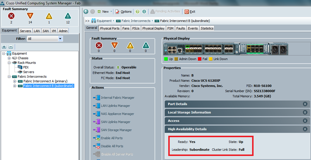Click the yellow Link Down legend color box
Viewport: 311px width, 160px height.
(211, 59)
